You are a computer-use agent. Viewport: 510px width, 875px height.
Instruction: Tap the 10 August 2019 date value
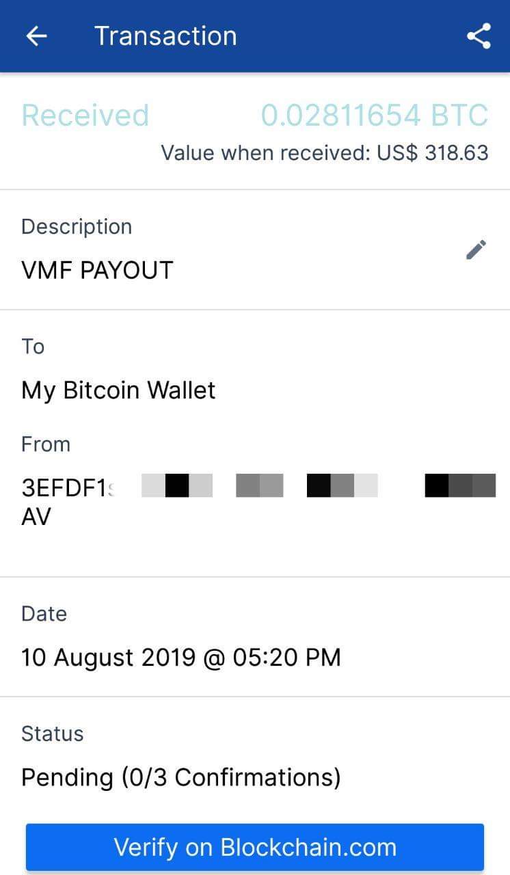point(180,658)
